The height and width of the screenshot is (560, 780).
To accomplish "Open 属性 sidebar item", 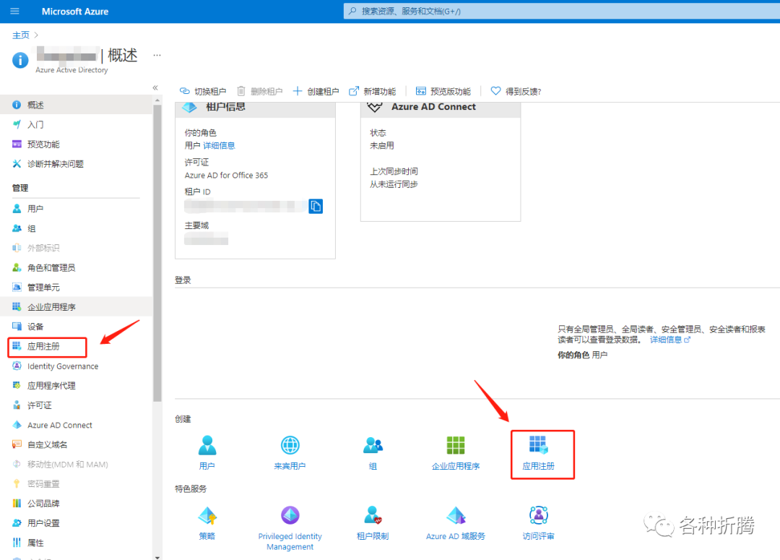I will 76,543.
